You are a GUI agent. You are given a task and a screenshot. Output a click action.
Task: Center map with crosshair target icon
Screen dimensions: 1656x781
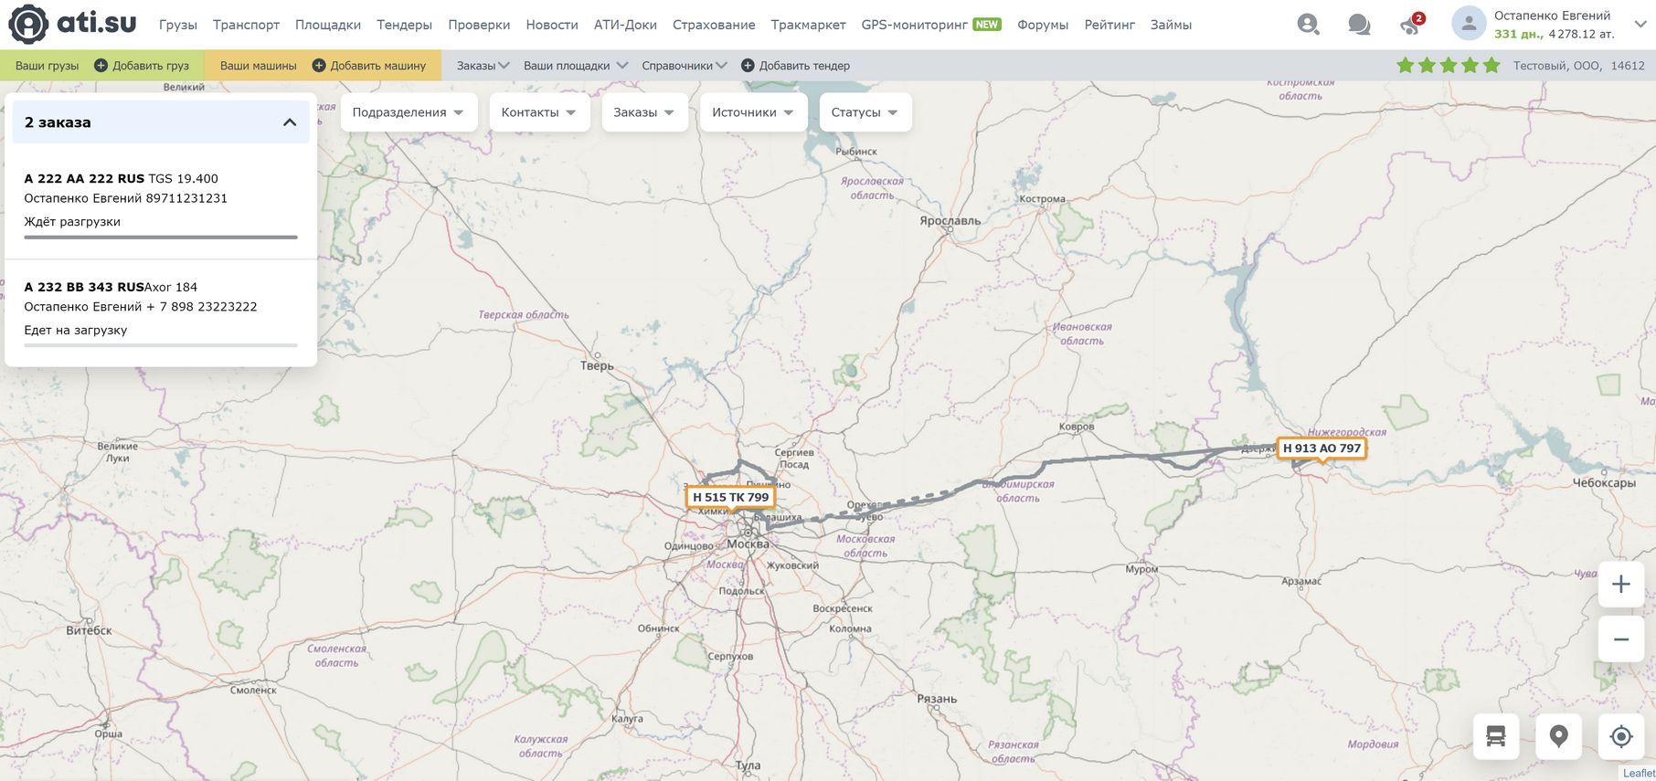coord(1621,736)
